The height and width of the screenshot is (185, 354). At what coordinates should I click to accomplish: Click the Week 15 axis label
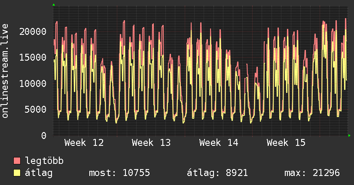tap(286, 143)
